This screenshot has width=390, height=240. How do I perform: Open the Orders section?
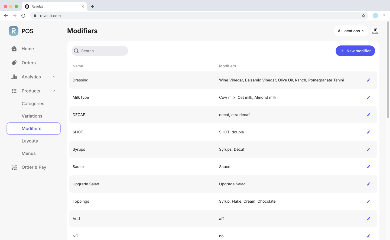coord(29,63)
